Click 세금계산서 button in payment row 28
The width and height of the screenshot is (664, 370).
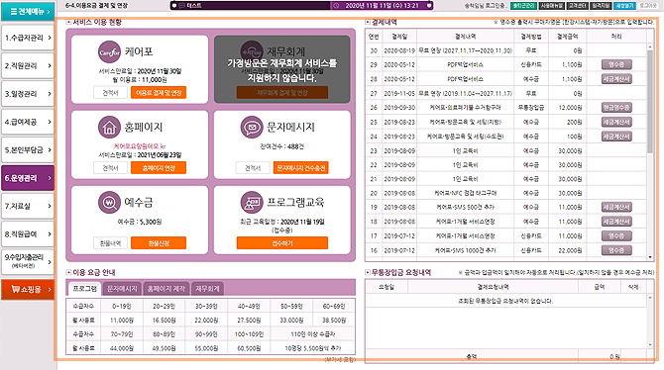click(616, 79)
